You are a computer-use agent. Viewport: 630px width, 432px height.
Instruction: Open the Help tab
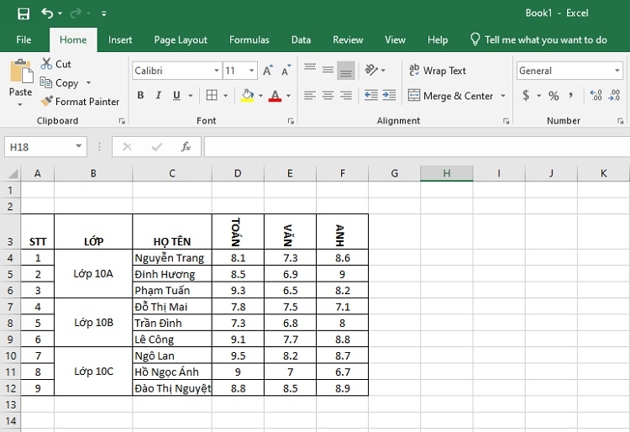[438, 40]
